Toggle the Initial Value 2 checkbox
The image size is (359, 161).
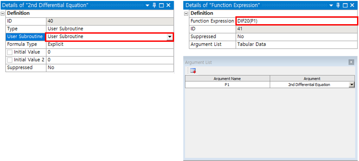click(x=10, y=60)
